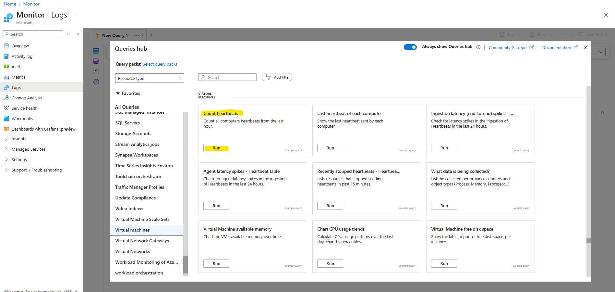Image resolution: width=615 pixels, height=292 pixels.
Task: Run Agent latency spikes Heartbeat table query
Action: tap(216, 206)
